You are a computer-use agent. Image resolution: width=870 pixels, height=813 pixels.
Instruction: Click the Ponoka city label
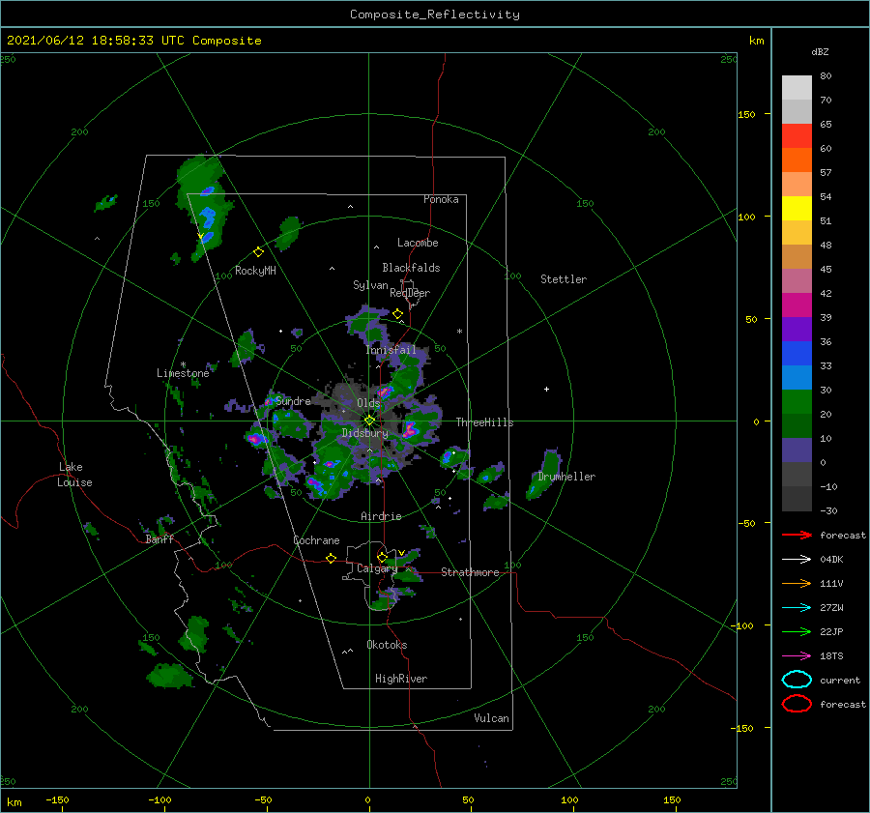pos(441,199)
